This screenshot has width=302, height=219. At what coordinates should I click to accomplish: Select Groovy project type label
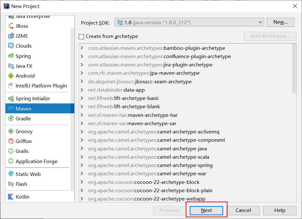(24, 132)
